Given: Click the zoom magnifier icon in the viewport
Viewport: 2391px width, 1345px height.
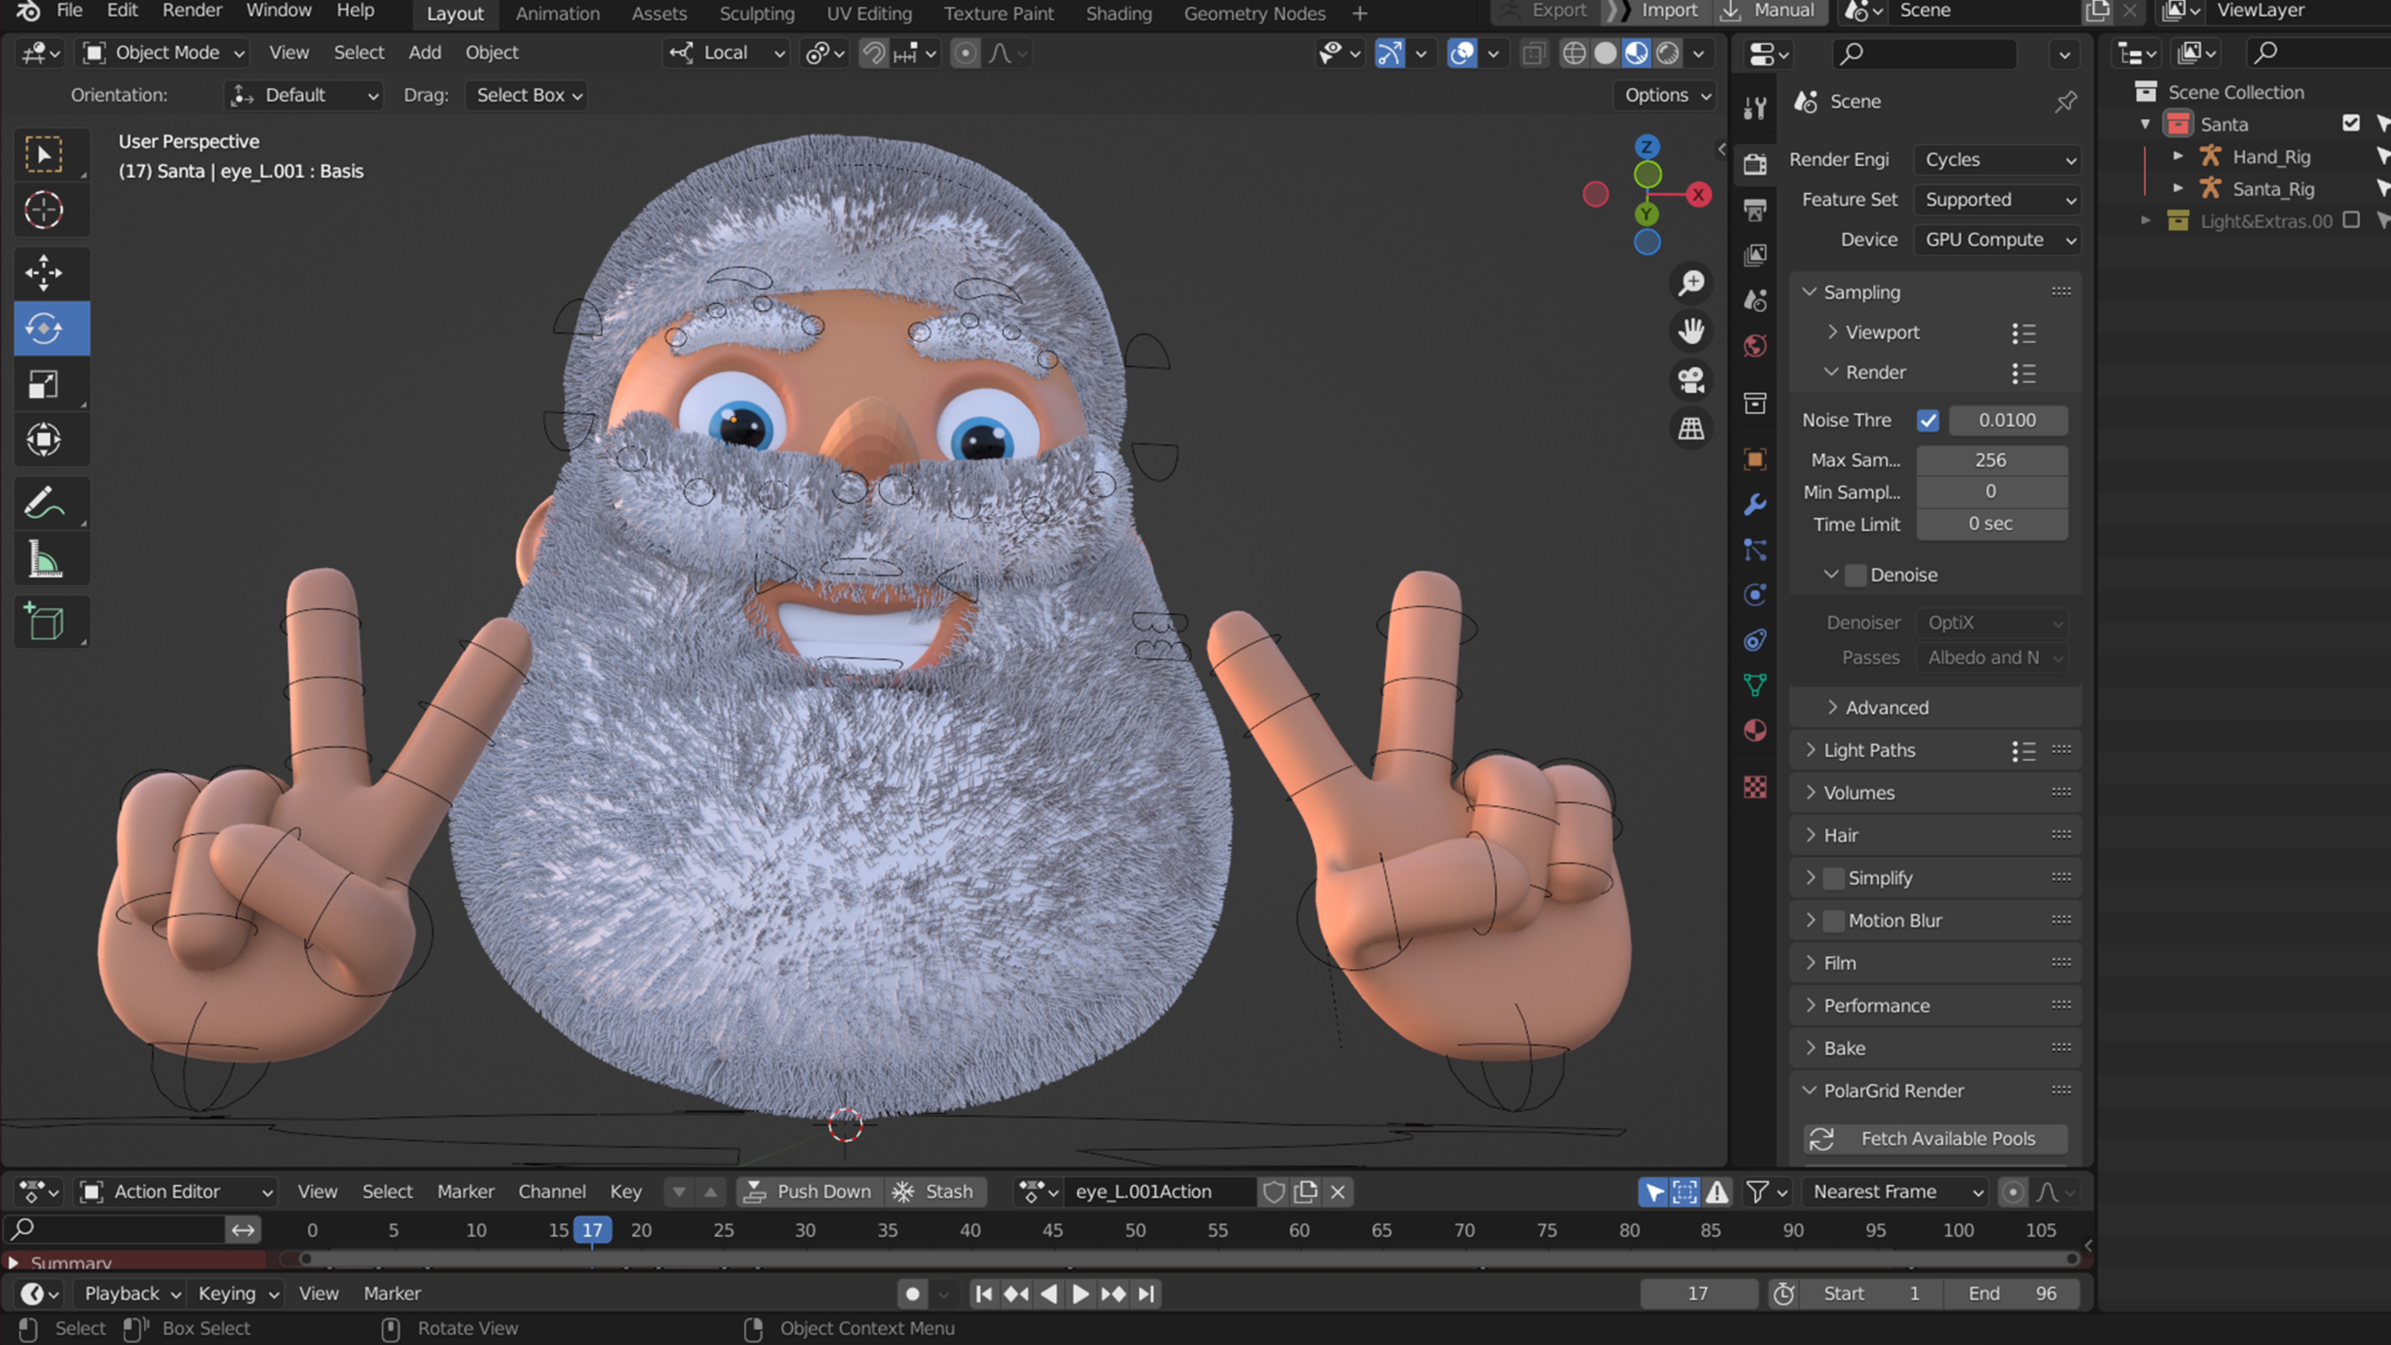Looking at the screenshot, I should tap(1691, 283).
